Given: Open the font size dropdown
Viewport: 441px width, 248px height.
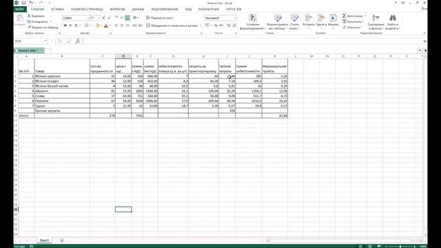Looking at the screenshot, I should 99,18.
